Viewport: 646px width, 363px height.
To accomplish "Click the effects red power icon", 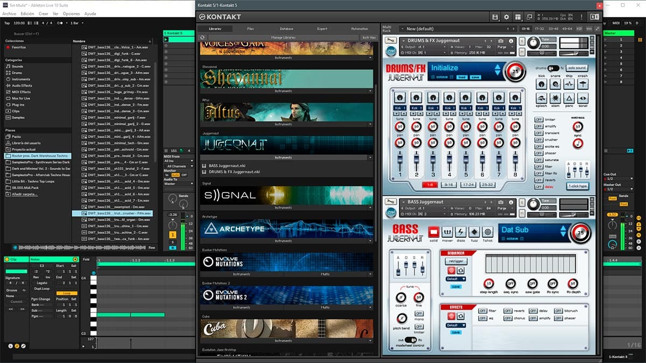I will click(451, 316).
